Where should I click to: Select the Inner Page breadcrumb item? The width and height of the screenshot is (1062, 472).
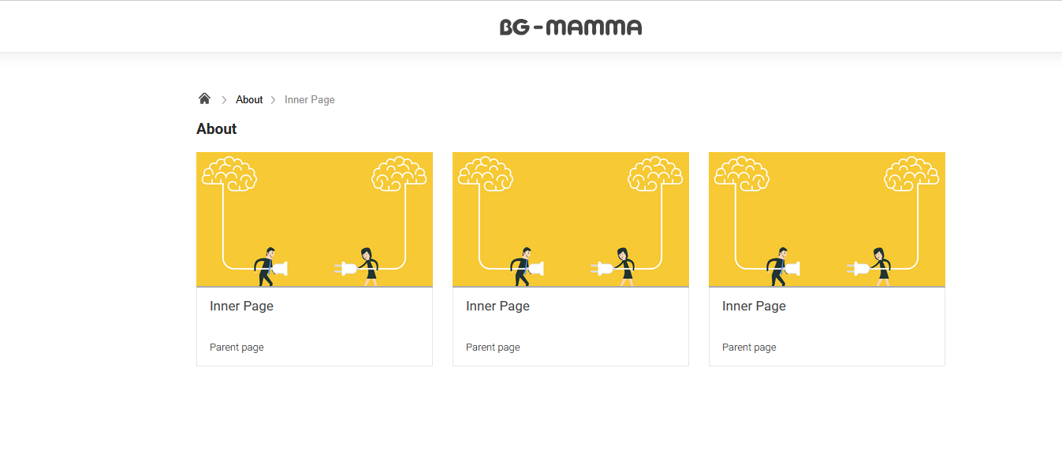[x=310, y=100]
